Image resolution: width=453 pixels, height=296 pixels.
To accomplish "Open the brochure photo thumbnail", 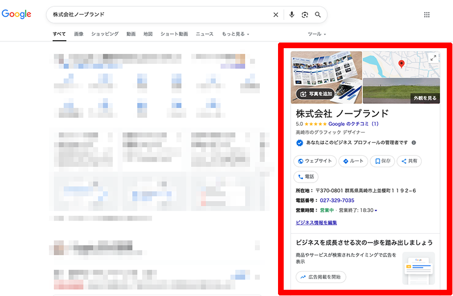I will (326, 78).
